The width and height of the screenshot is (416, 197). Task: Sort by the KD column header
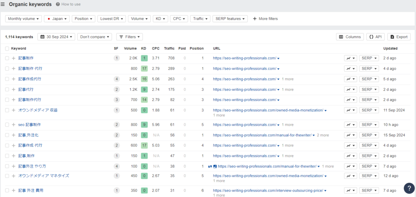click(x=143, y=48)
